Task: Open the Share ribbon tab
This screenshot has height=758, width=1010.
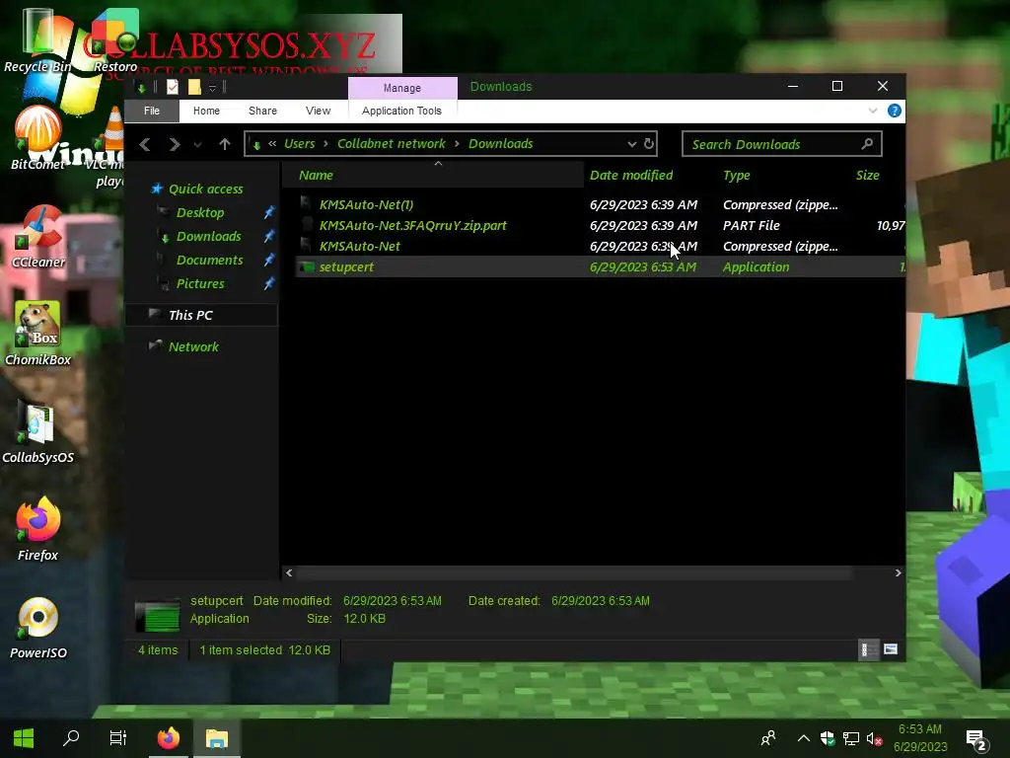Action: click(x=262, y=111)
